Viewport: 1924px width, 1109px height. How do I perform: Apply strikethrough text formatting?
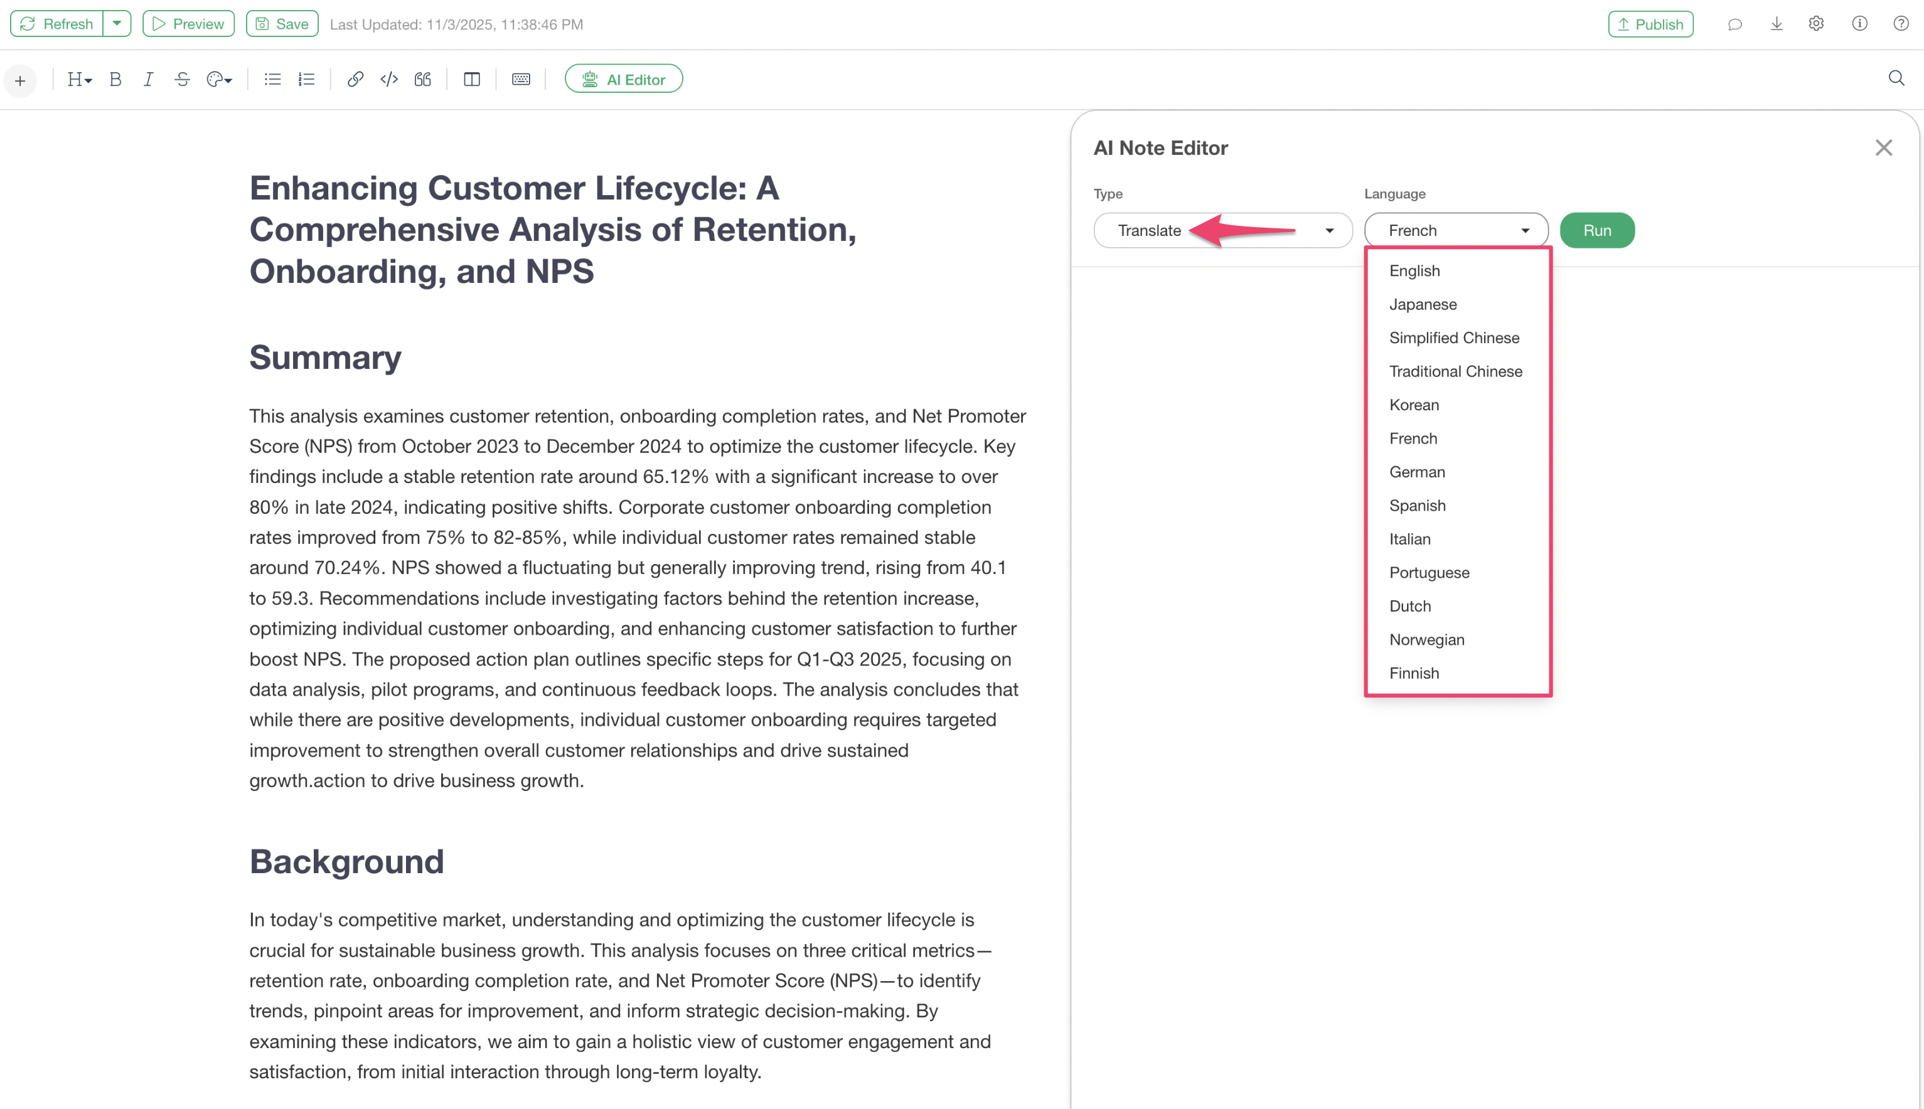pos(182,79)
